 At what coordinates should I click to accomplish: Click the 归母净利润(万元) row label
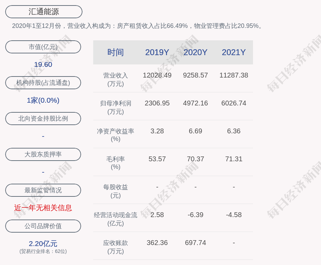click(x=115, y=107)
